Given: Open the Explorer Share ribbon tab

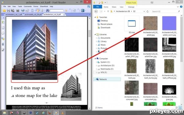Looking at the screenshot, I should pos(114,7).
